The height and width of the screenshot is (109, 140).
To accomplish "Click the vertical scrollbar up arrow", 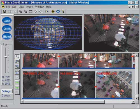I will tap(137, 55).
